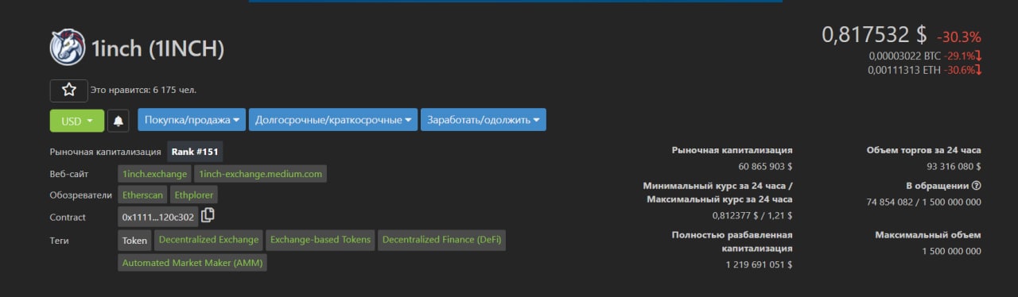
Task: Click the price 0,817532 $
Action: 874,35
